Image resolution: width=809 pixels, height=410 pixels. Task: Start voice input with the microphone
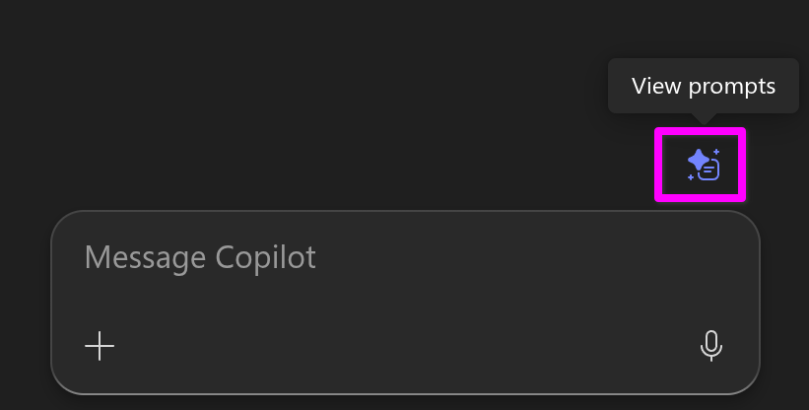point(710,345)
